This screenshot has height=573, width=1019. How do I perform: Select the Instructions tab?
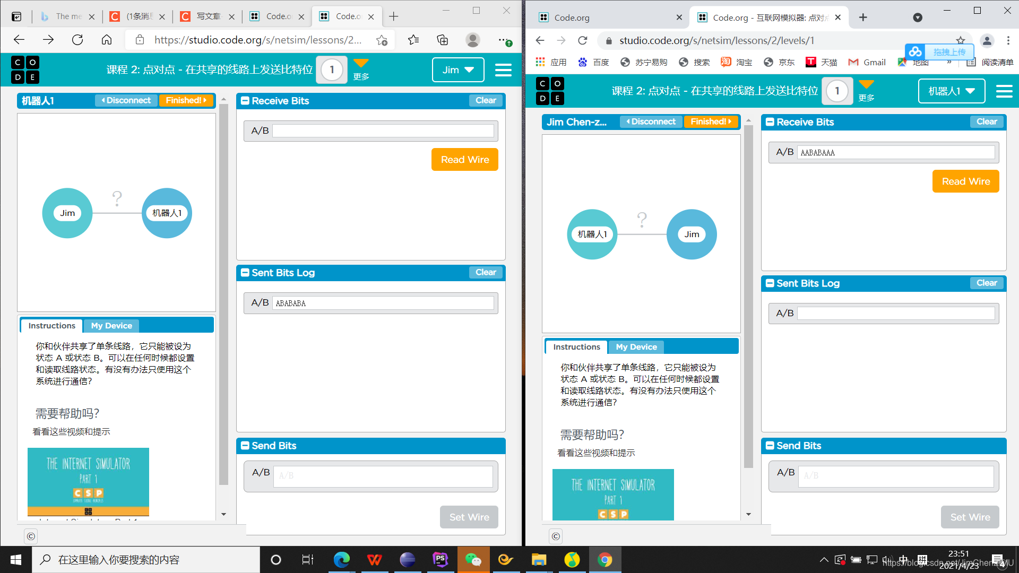tap(51, 325)
